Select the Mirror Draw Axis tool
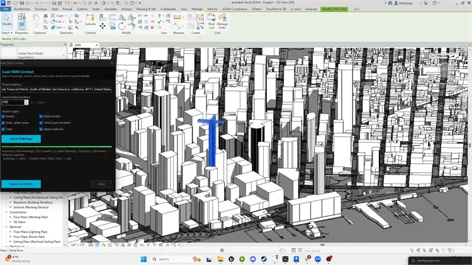This screenshot has width=472, height=265. 132,18
